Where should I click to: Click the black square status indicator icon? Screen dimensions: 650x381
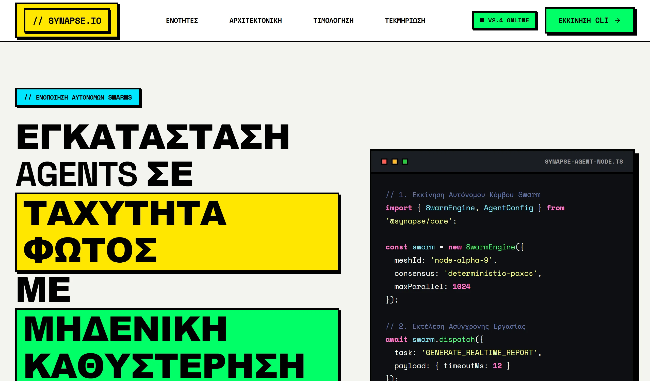[482, 20]
